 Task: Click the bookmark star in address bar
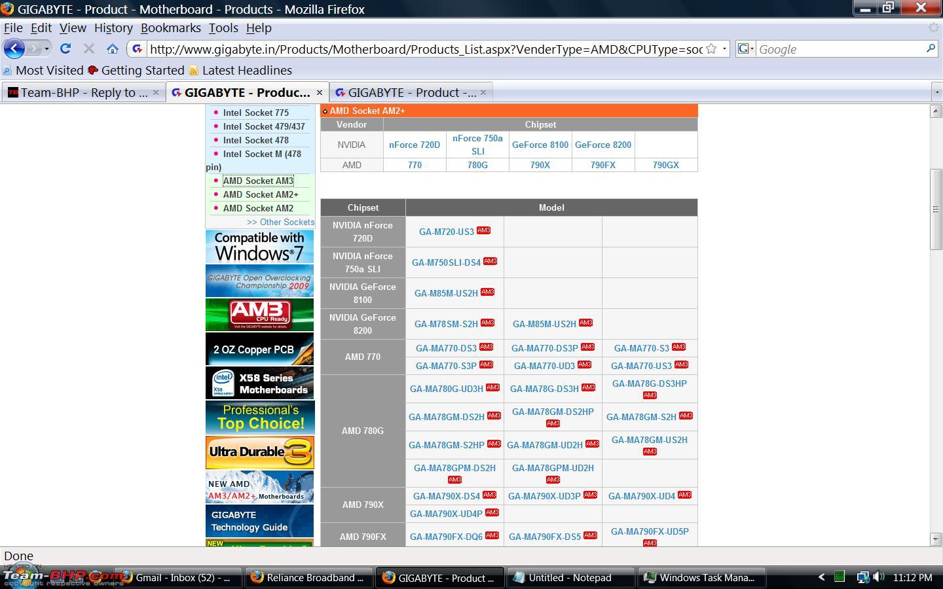[x=711, y=49]
